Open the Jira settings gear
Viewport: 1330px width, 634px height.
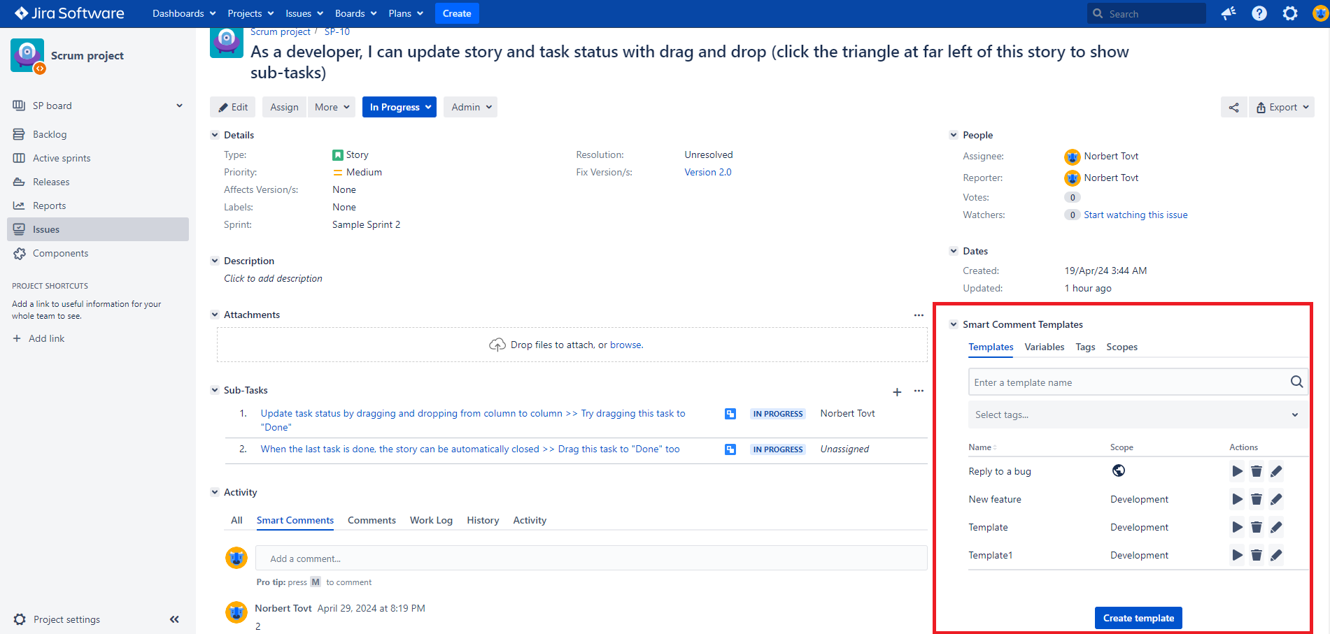coord(1289,13)
